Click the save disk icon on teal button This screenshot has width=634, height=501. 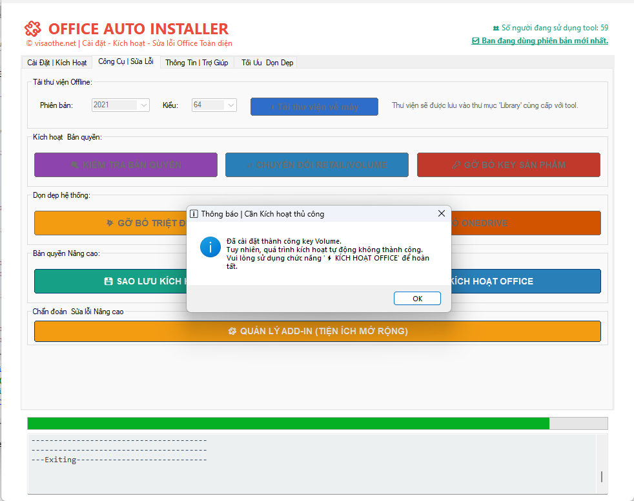point(108,281)
